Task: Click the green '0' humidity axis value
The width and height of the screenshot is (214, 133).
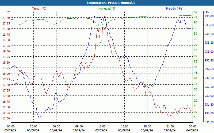Action: click(x=195, y=123)
